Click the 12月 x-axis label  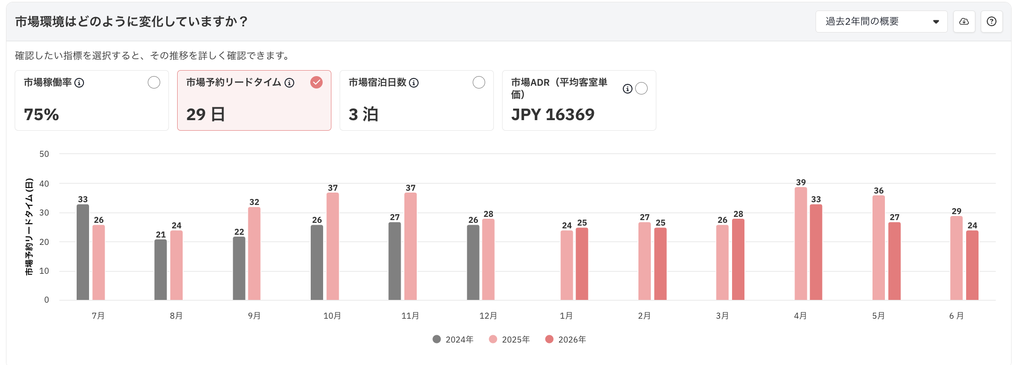488,316
